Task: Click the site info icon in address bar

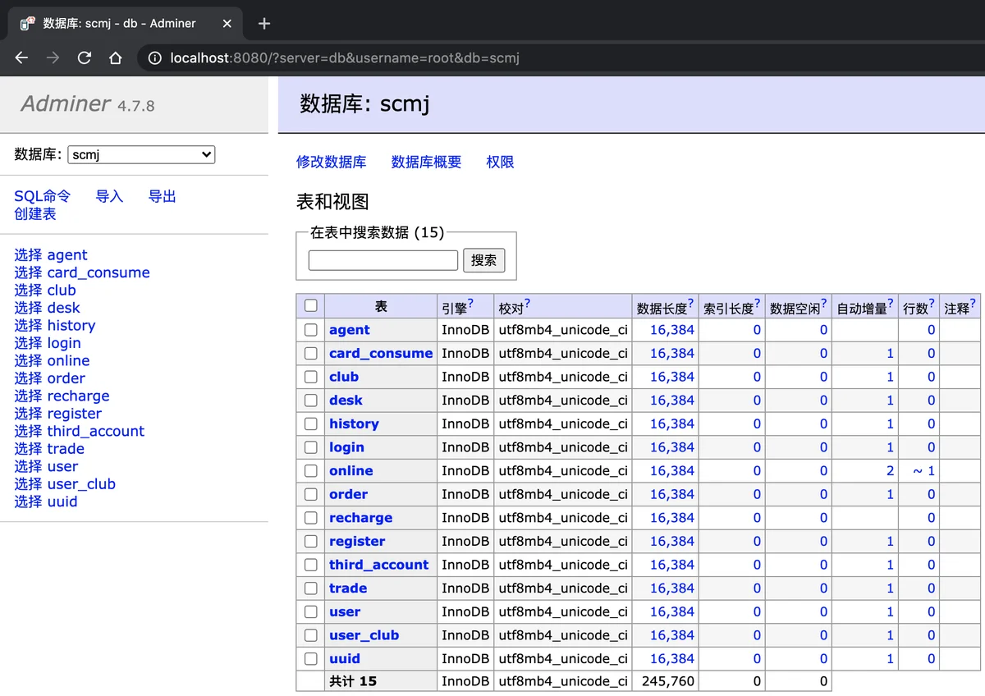Action: point(154,58)
